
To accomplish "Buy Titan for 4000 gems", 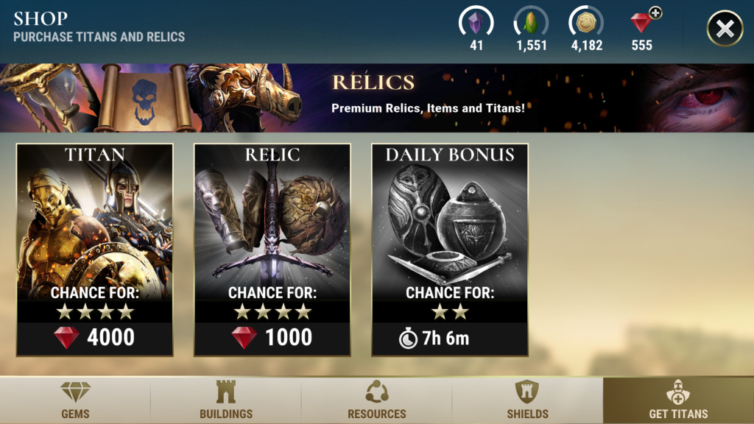I will coord(95,337).
